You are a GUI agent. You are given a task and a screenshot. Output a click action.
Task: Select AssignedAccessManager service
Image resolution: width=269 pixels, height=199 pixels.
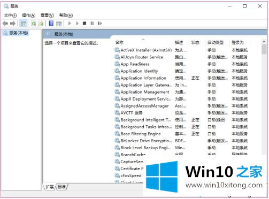(181, 106)
